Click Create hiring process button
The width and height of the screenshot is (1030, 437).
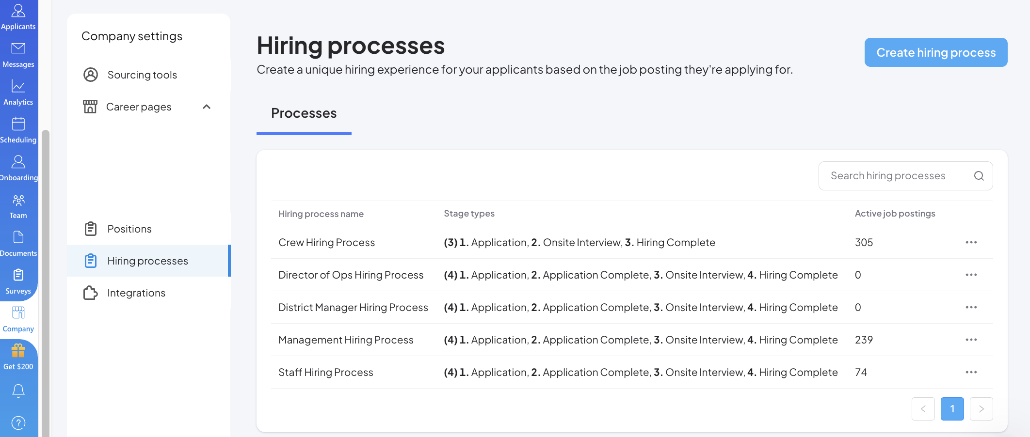[935, 52]
